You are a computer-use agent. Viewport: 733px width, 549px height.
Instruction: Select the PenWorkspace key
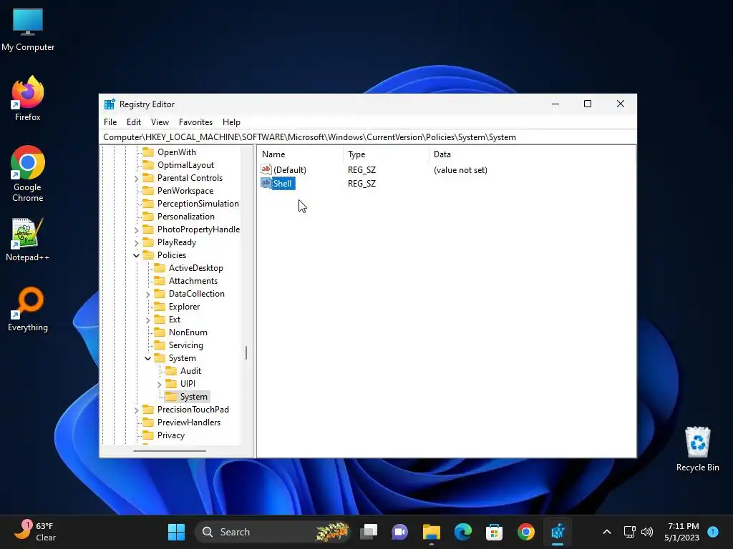[185, 191]
